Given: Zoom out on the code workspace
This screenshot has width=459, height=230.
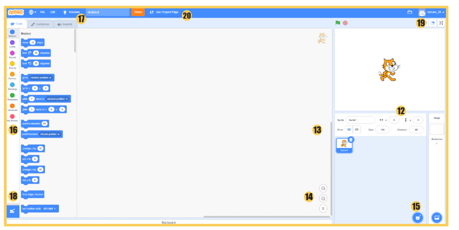Looking at the screenshot, I should tap(323, 198).
